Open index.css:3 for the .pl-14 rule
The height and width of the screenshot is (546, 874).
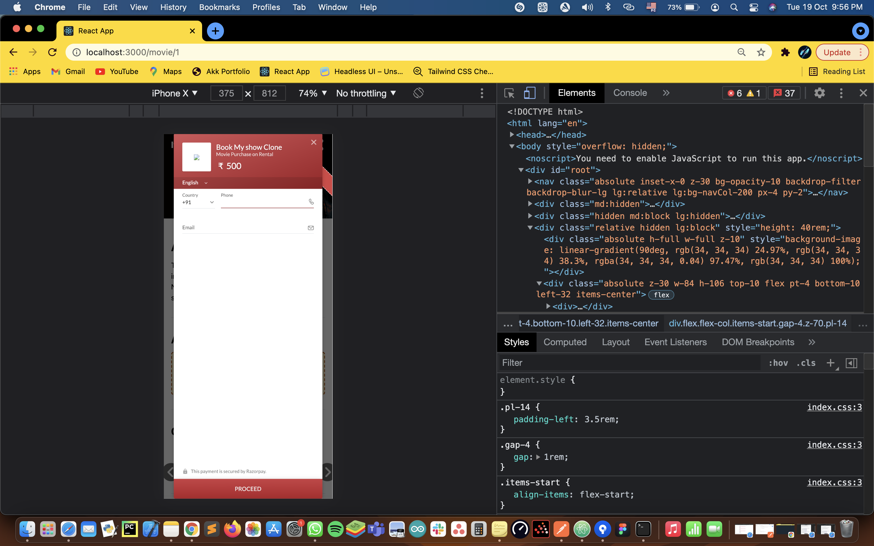(x=835, y=407)
